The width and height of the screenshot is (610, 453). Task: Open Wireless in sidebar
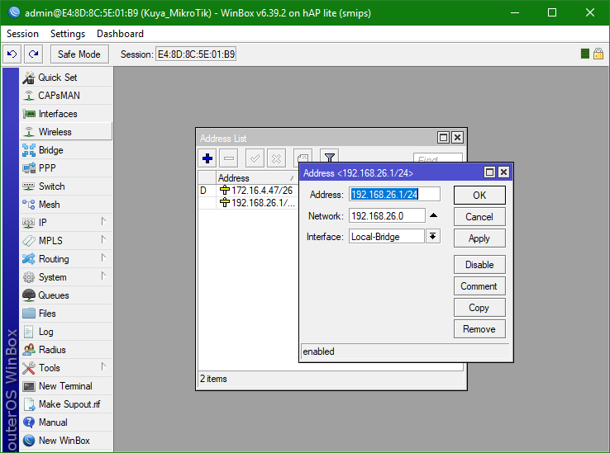[66, 132]
